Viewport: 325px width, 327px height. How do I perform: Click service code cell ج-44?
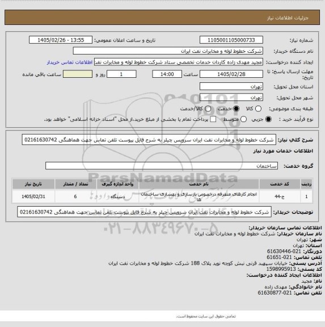click(x=280, y=196)
